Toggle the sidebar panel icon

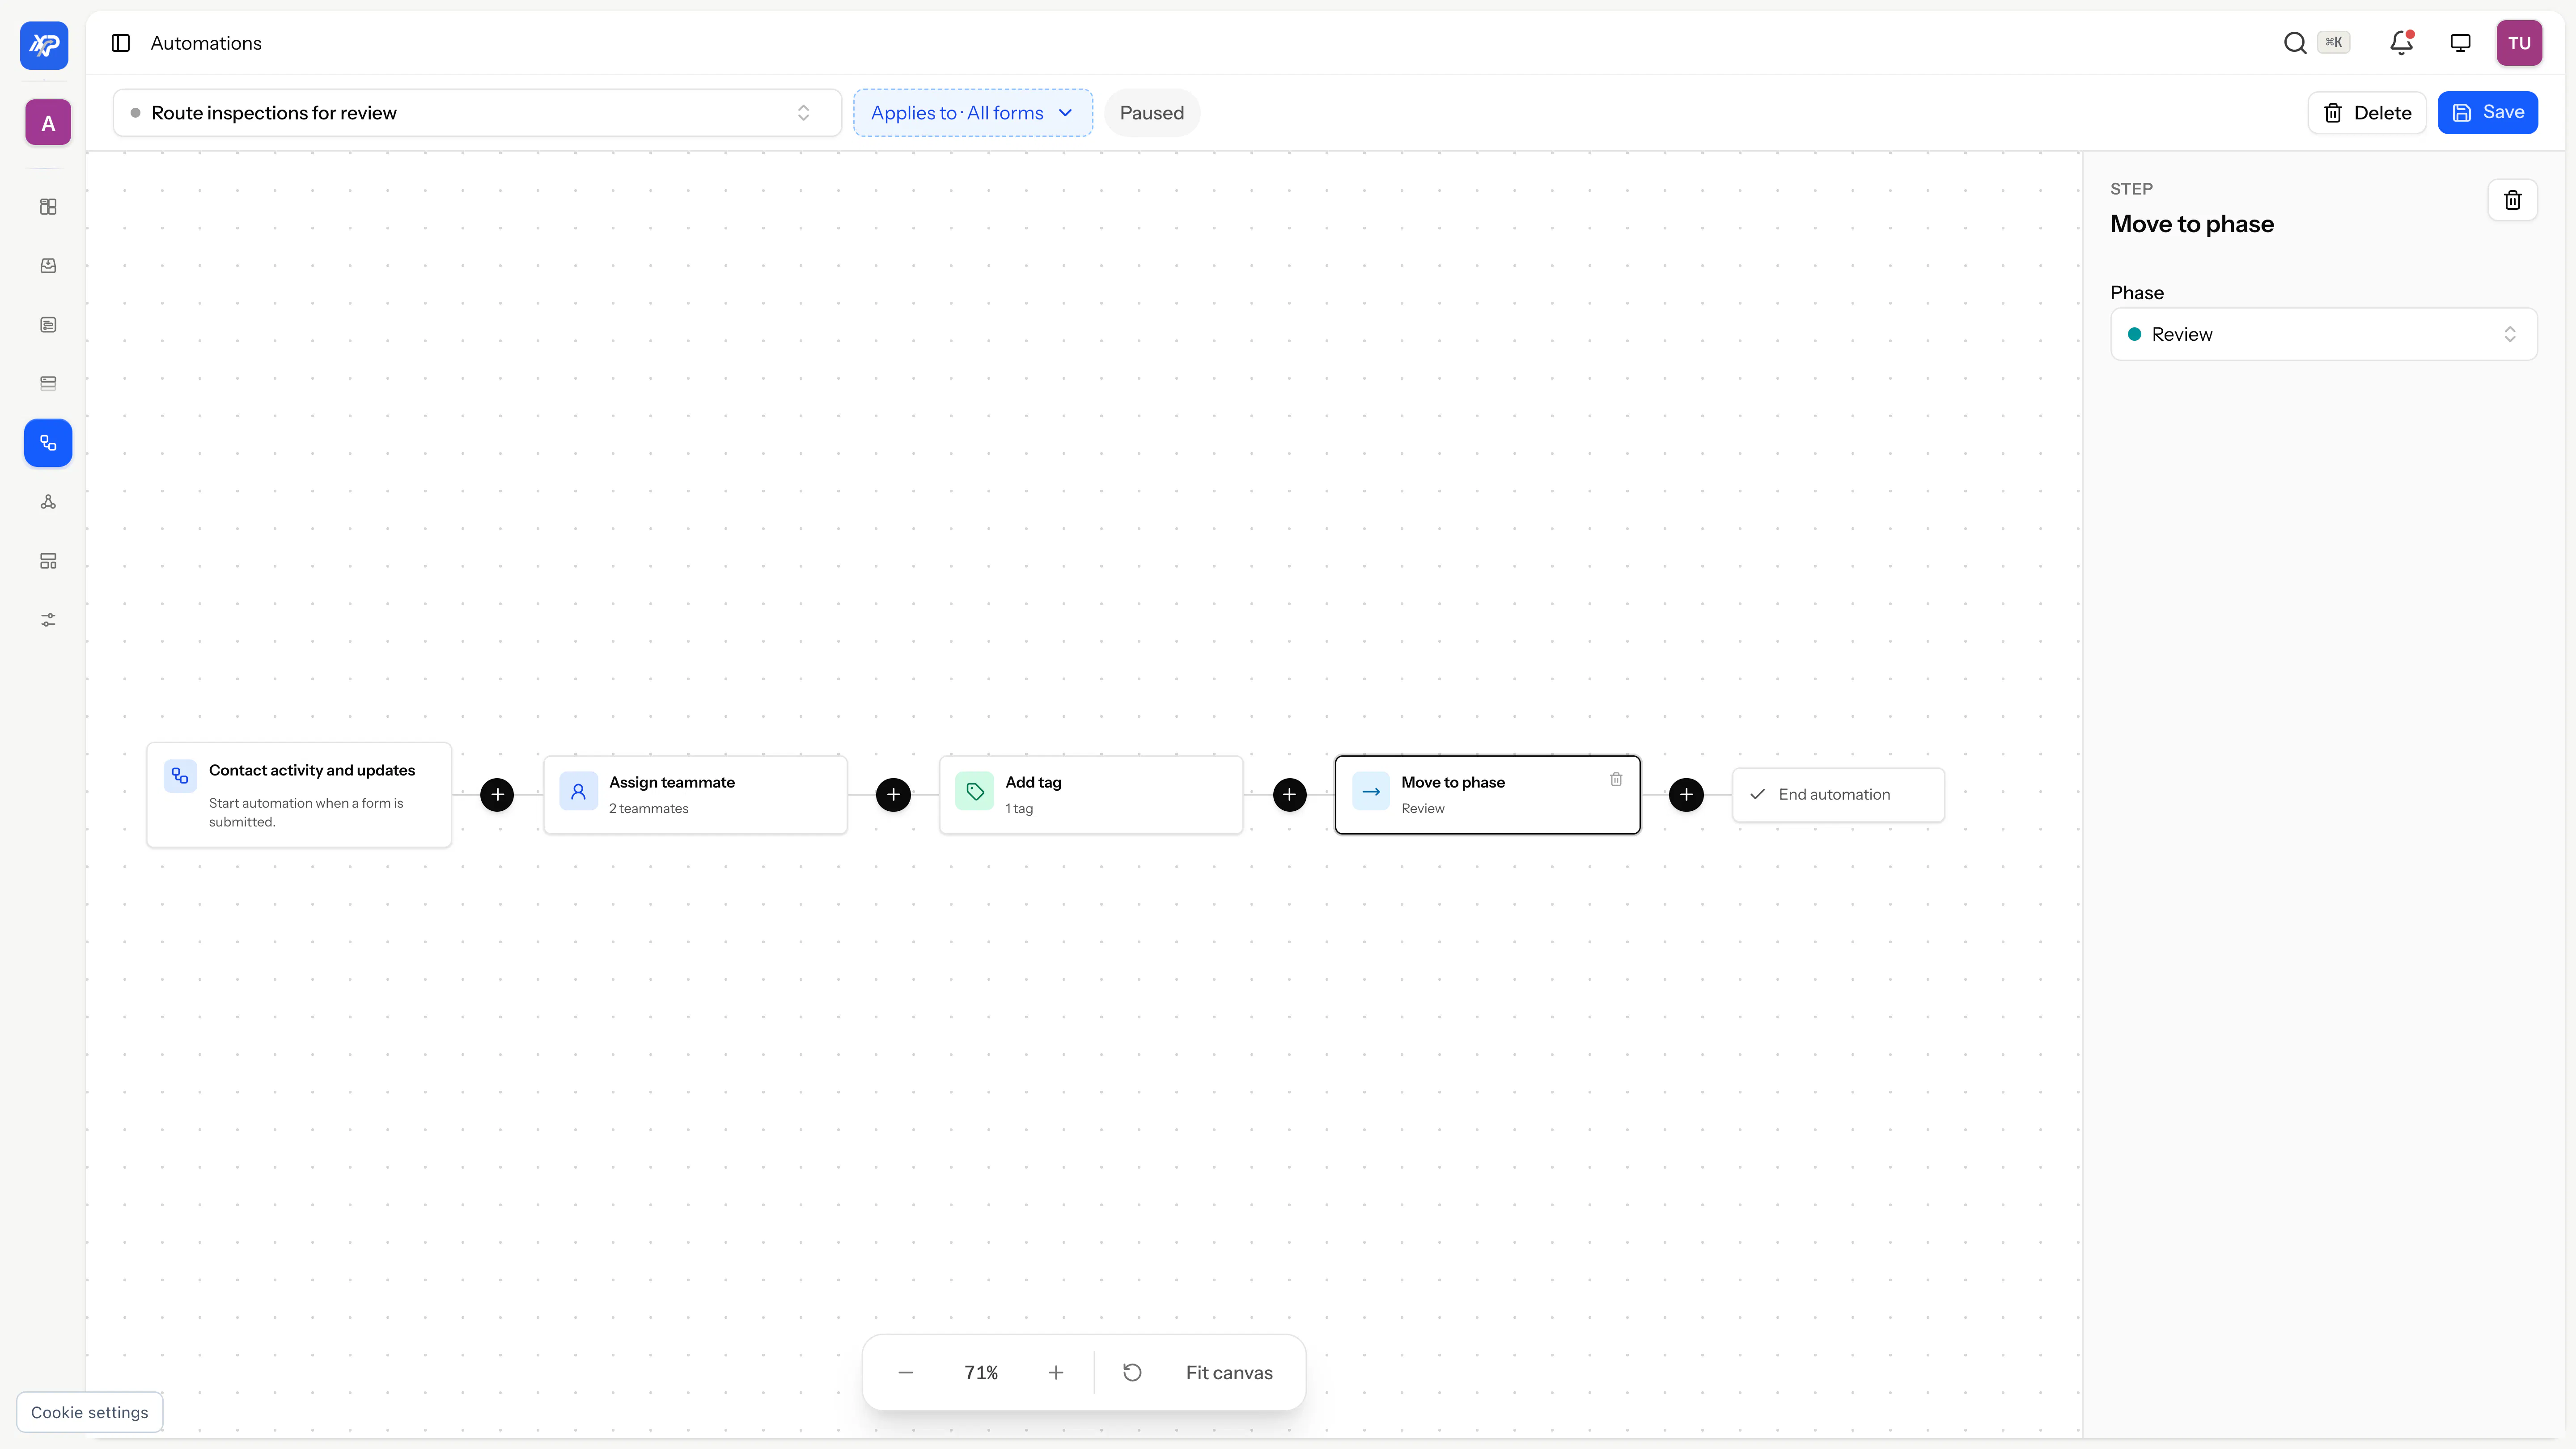click(x=121, y=43)
